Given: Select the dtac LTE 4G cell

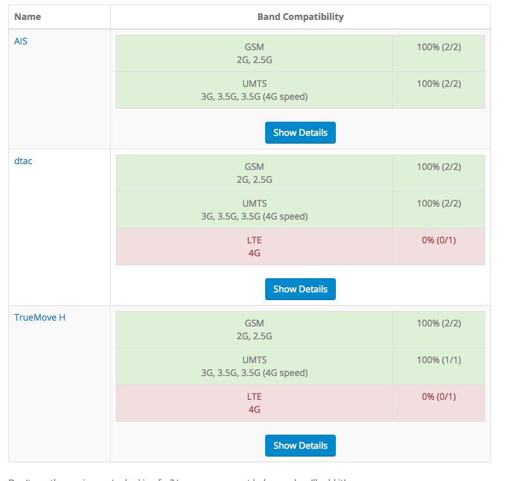Looking at the screenshot, I should pos(254,247).
